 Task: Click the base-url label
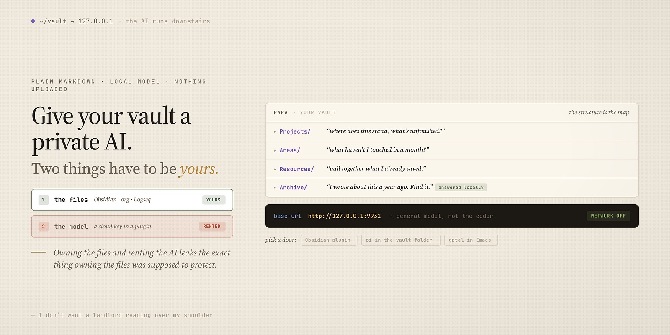[x=288, y=216]
